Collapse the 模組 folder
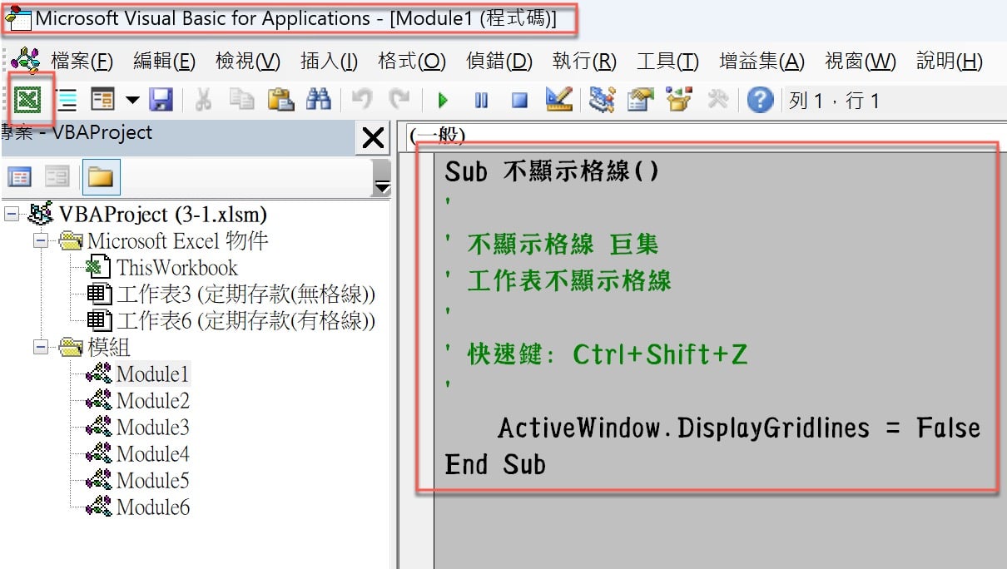This screenshot has width=1007, height=569. (41, 347)
